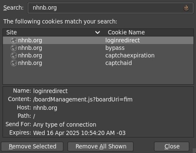Select the captchaexpiration cookie entry
Screen dimensions: 196x153
click(98, 55)
